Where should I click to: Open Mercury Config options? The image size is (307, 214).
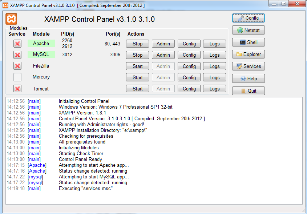click(189, 77)
